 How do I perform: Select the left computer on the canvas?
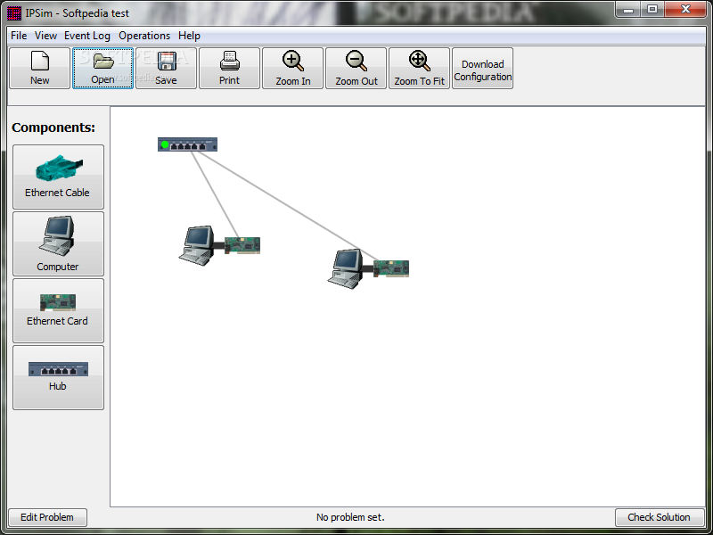click(x=197, y=246)
